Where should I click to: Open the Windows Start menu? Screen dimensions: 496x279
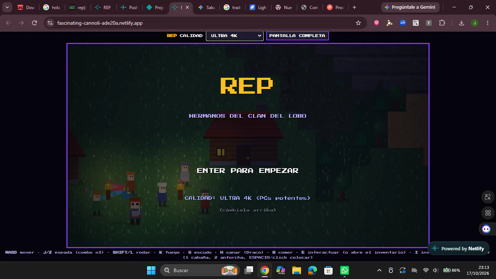point(151,270)
